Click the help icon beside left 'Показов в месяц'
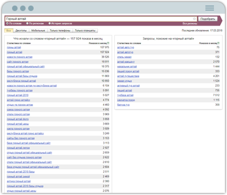The image size is (227, 195). pyautogui.click(x=108, y=43)
